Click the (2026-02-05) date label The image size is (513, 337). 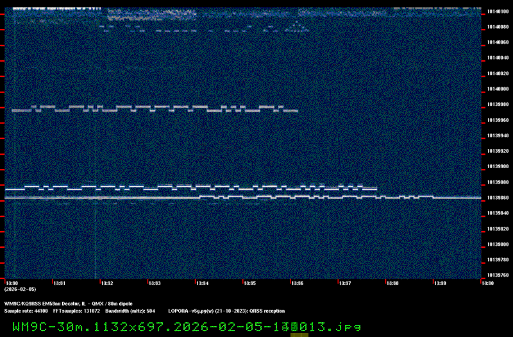[x=20, y=289]
